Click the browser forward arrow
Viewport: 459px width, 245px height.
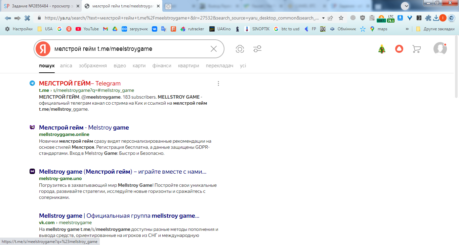(17, 18)
